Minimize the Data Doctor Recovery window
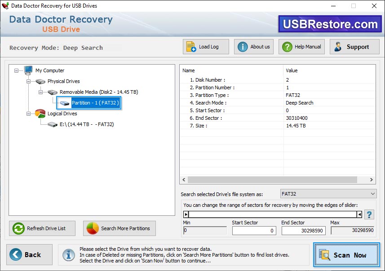The height and width of the screenshot is (271, 385). [333, 6]
